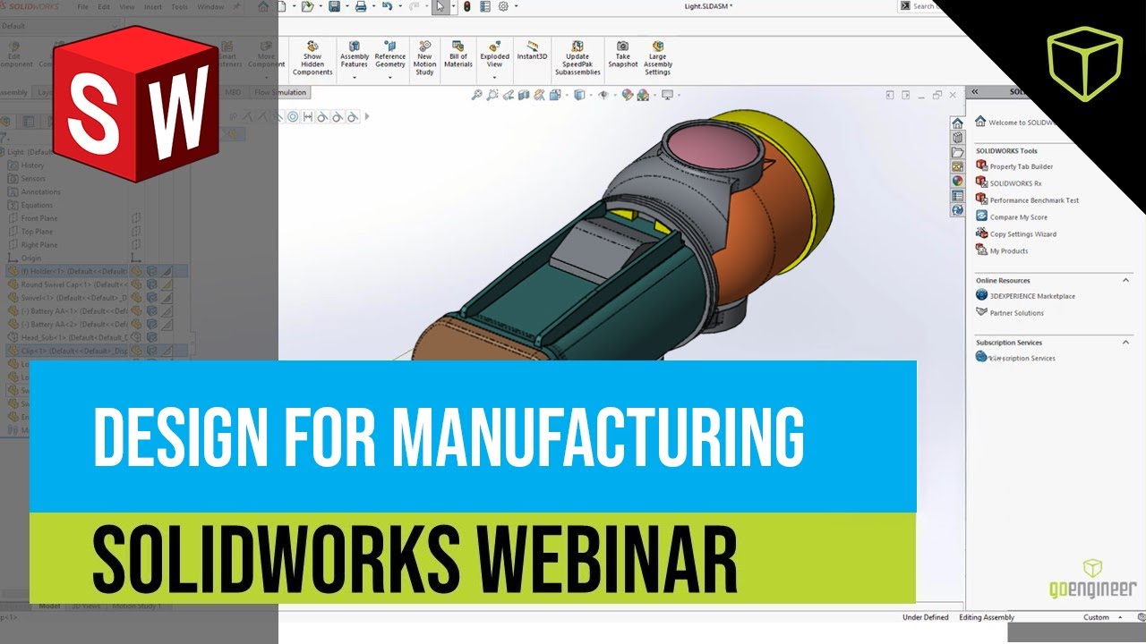The width and height of the screenshot is (1146, 644).
Task: Collapse the Subscription Services section
Action: pos(1126,342)
